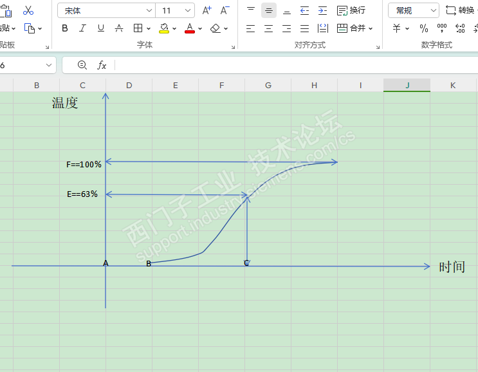Image resolution: width=478 pixels, height=372 pixels.
Task: Toggle Italic formatting
Action: tap(82, 28)
